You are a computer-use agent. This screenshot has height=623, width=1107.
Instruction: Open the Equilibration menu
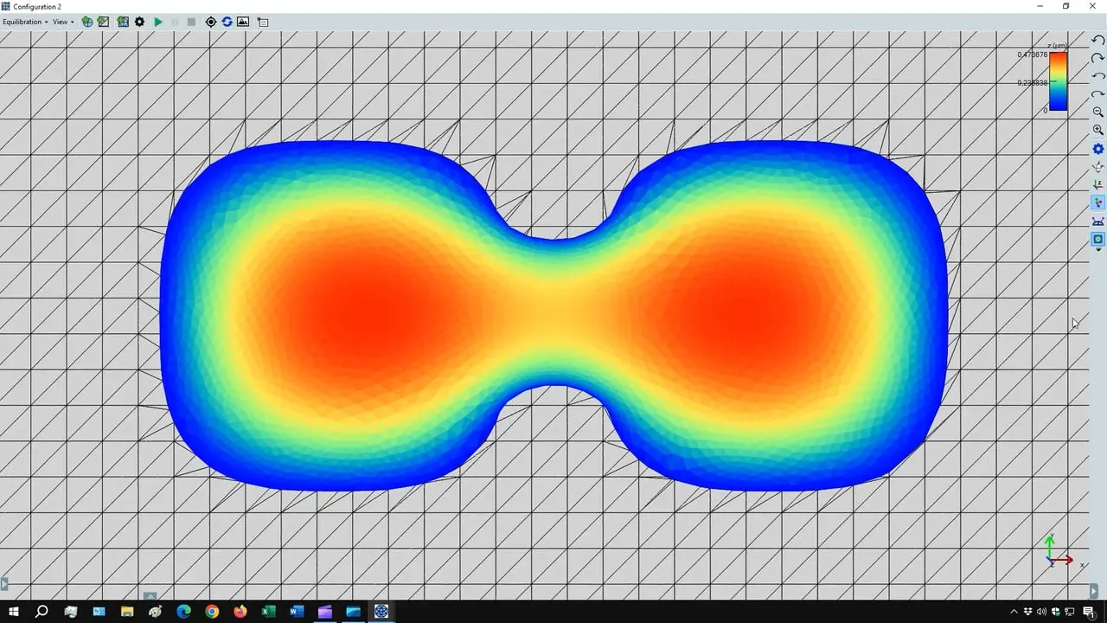point(22,22)
